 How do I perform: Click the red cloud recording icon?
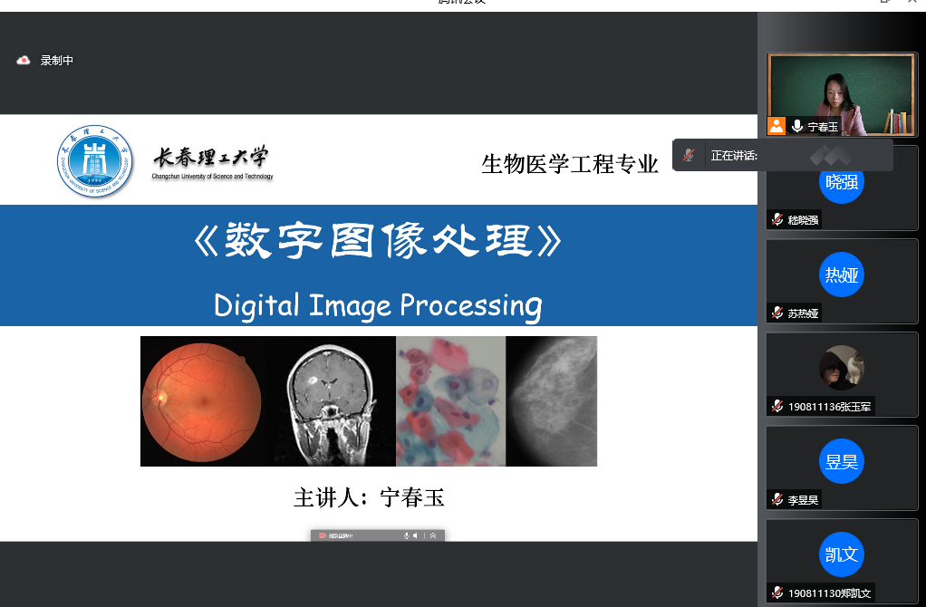[24, 60]
